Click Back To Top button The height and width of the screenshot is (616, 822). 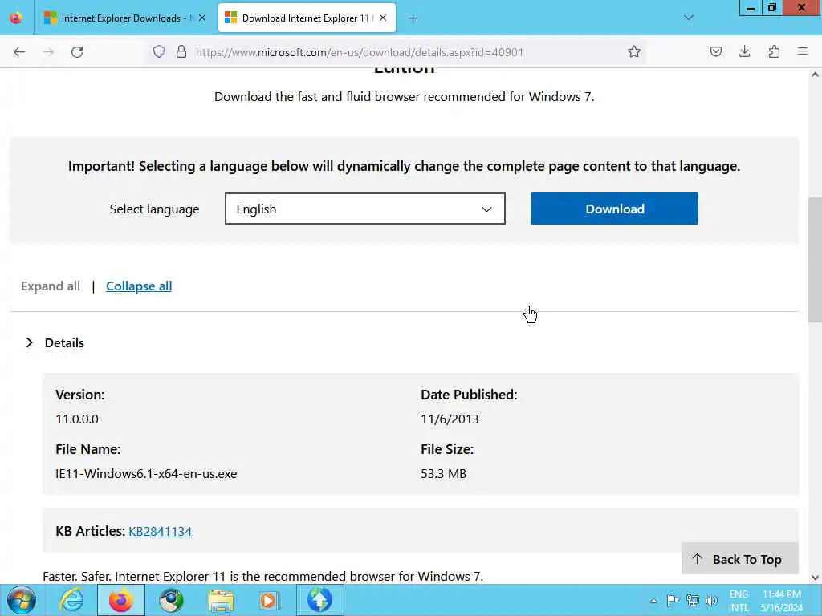click(739, 559)
